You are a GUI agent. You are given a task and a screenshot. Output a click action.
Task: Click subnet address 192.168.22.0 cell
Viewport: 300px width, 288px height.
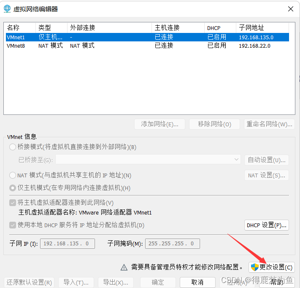pos(254,46)
